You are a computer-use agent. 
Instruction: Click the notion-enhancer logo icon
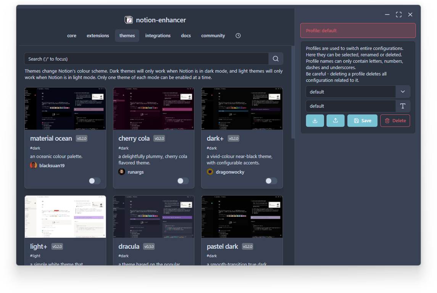pyautogui.click(x=129, y=20)
